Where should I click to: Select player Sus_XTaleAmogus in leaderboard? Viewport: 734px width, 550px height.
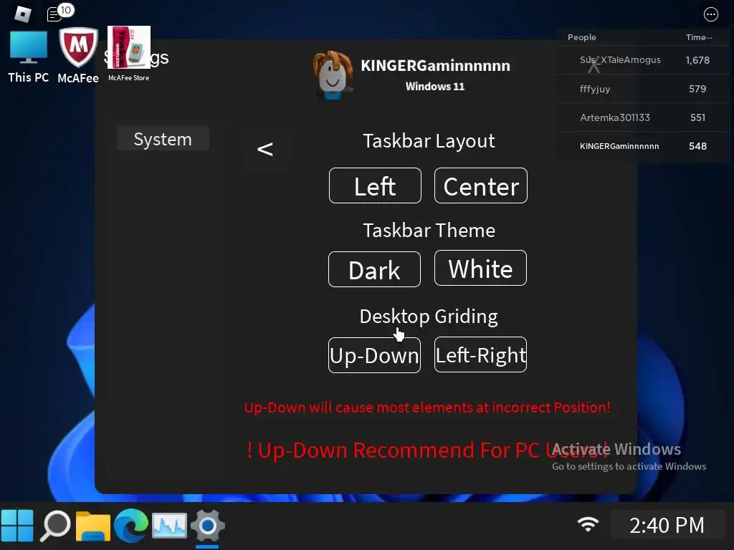(643, 60)
